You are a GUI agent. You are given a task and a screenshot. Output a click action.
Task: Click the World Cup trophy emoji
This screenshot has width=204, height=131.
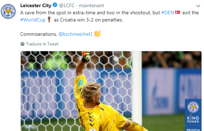49,19
